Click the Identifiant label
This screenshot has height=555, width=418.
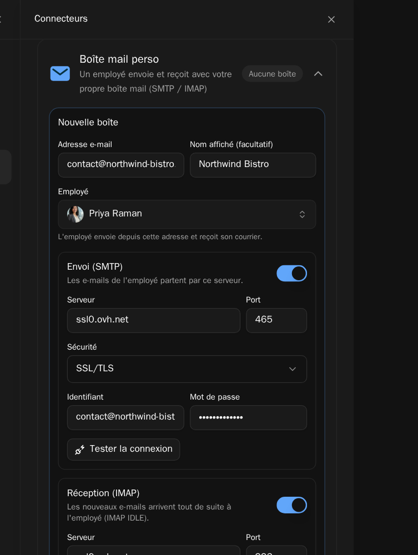coord(85,397)
